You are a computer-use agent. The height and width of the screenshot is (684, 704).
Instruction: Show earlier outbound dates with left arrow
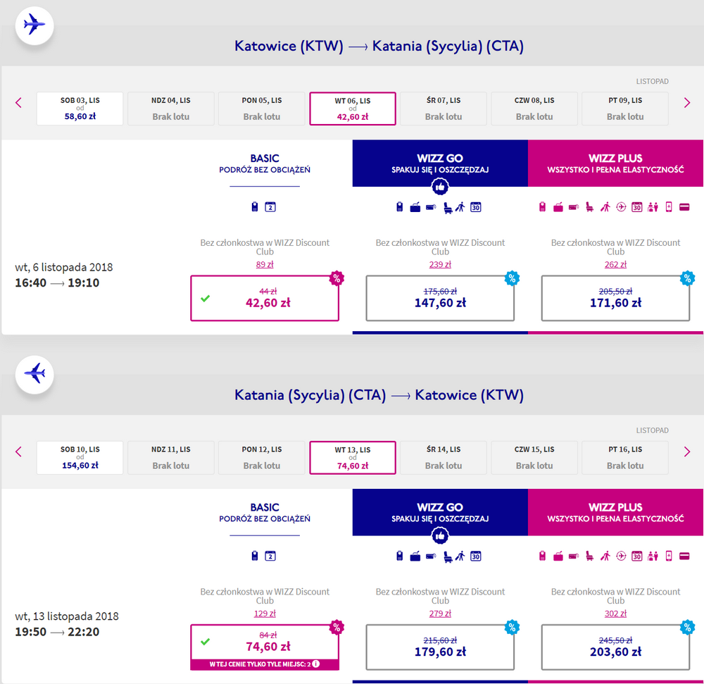(18, 103)
